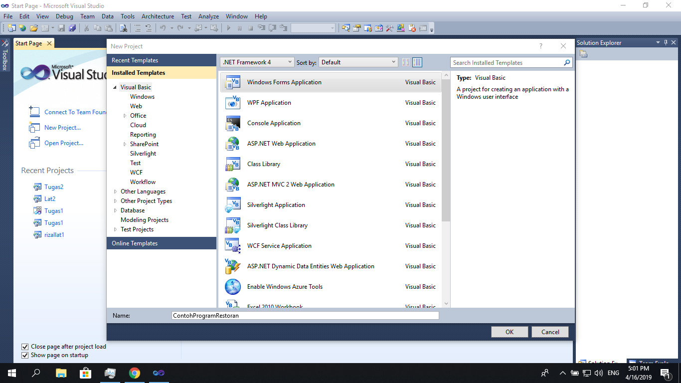Image resolution: width=681 pixels, height=383 pixels.
Task: Click the project Name input field
Action: [305, 315]
